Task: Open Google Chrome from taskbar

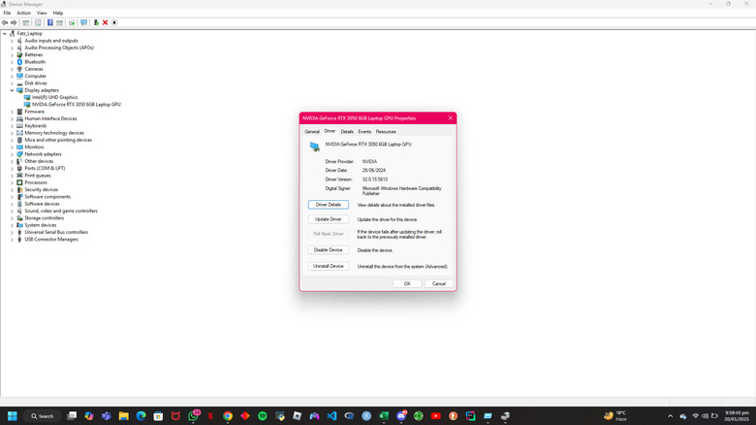Action: tap(228, 416)
